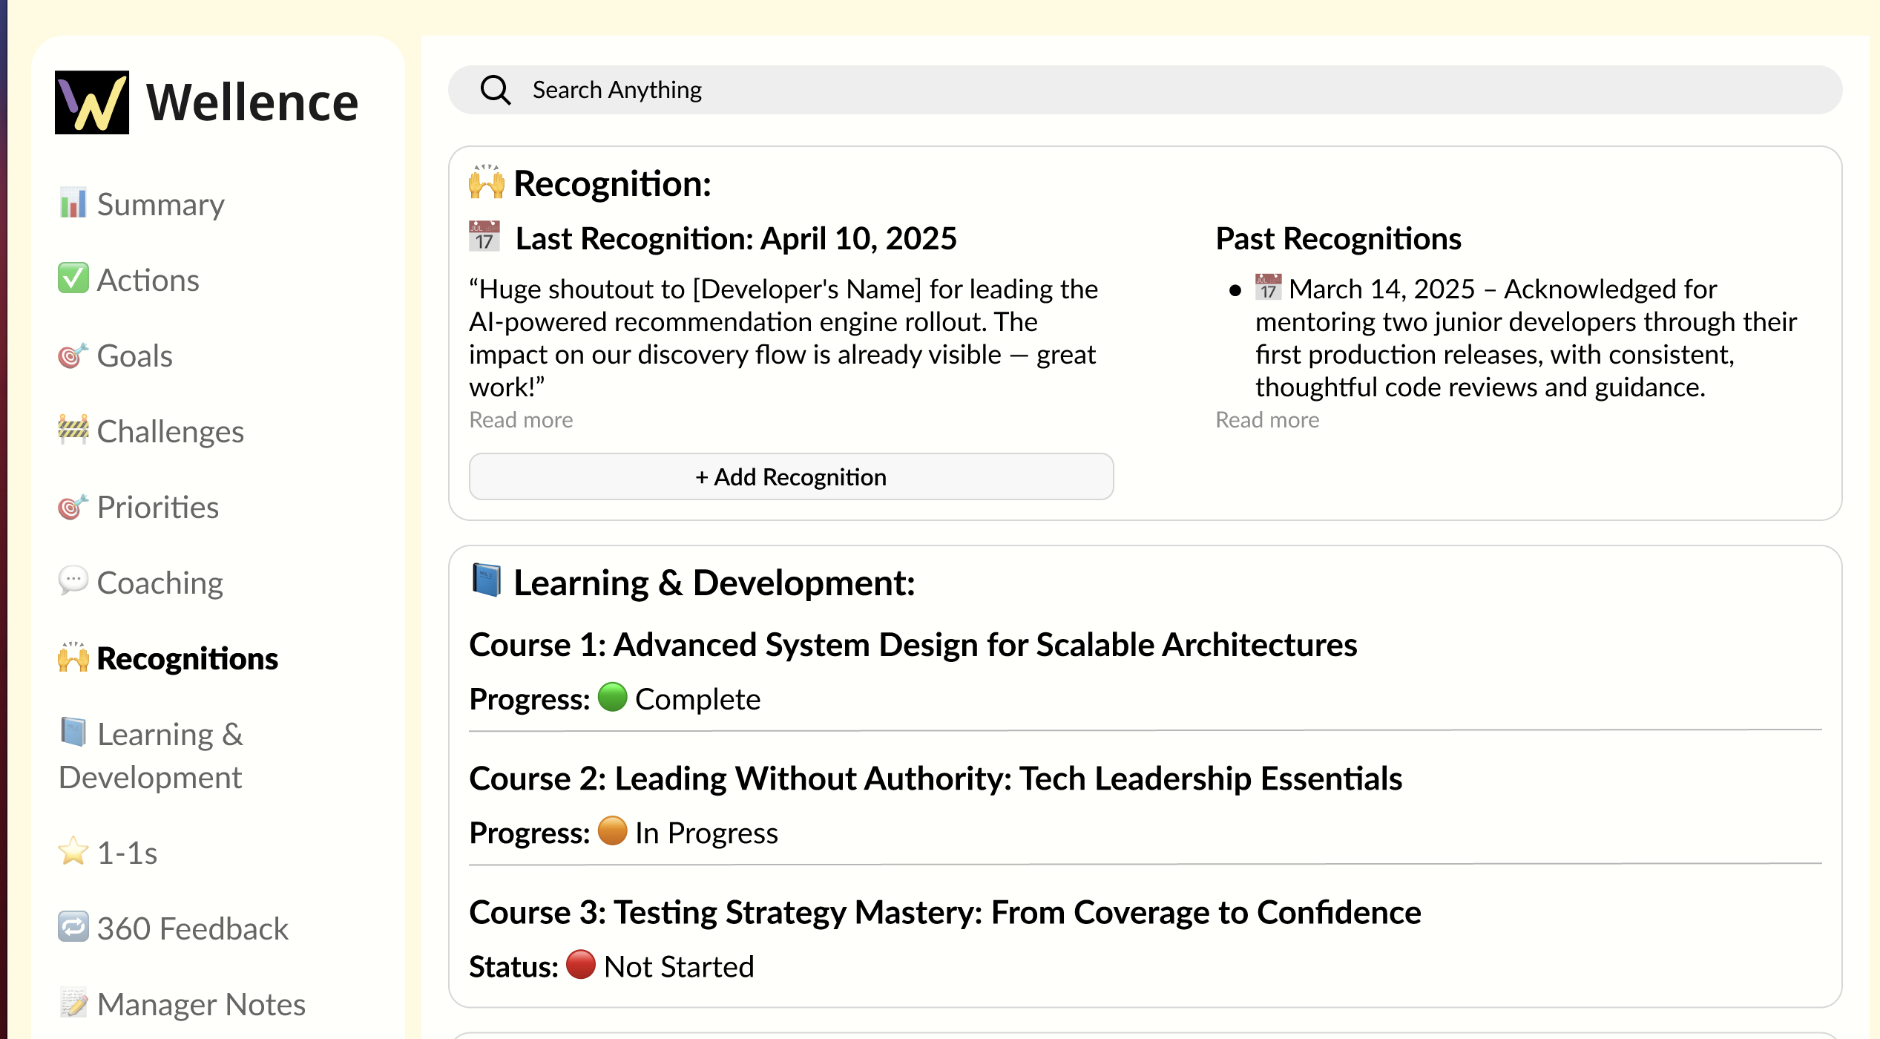Click the Coaching speech bubble icon
The width and height of the screenshot is (1880, 1039).
[73, 581]
